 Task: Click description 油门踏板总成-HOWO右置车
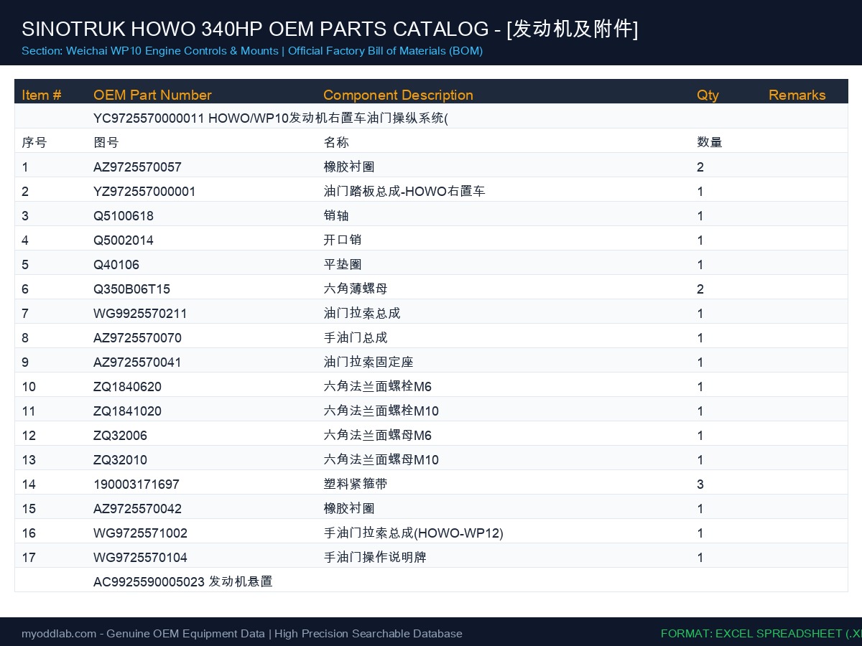coord(404,191)
